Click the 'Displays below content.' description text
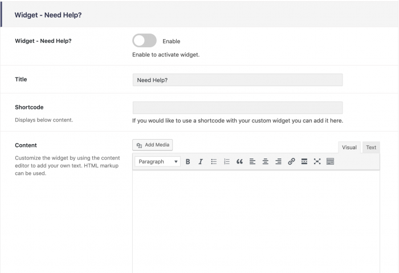The width and height of the screenshot is (399, 273). point(44,120)
